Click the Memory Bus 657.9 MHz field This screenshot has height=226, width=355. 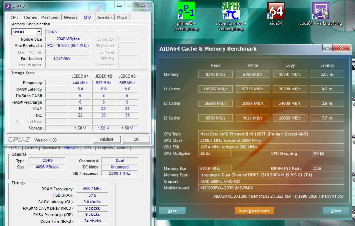tap(215, 168)
